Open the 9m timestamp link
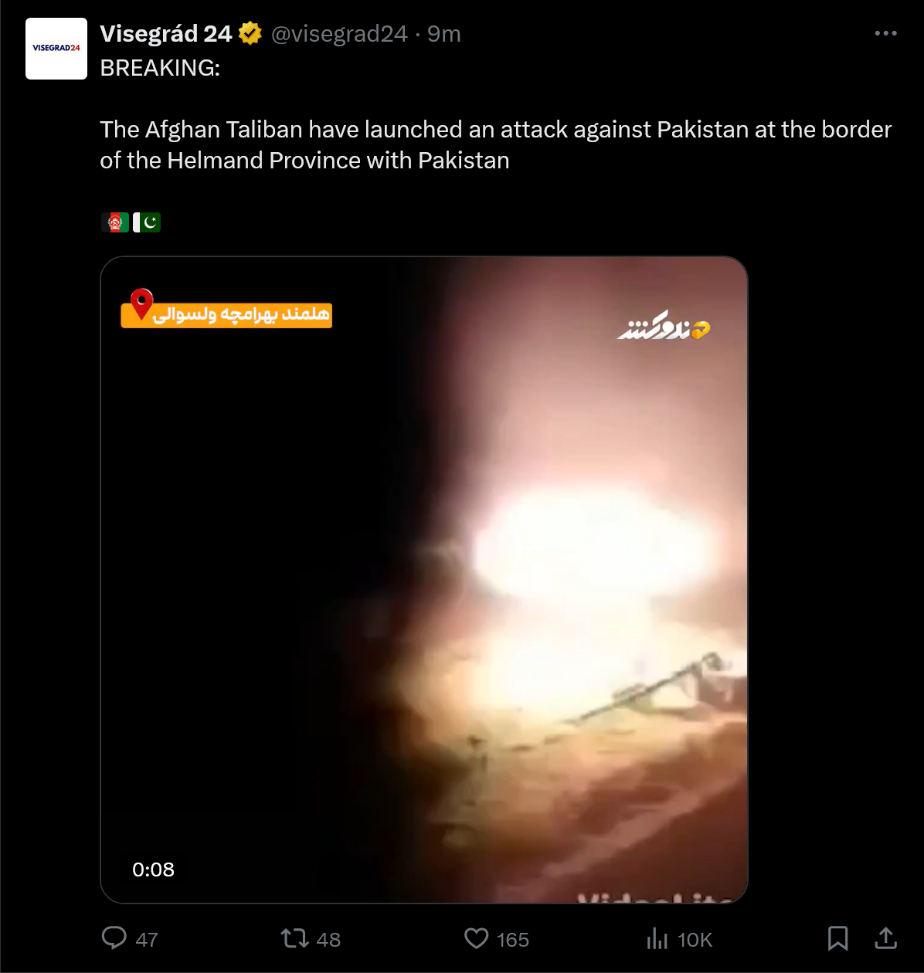Screen dimensions: 924x973 444,34
